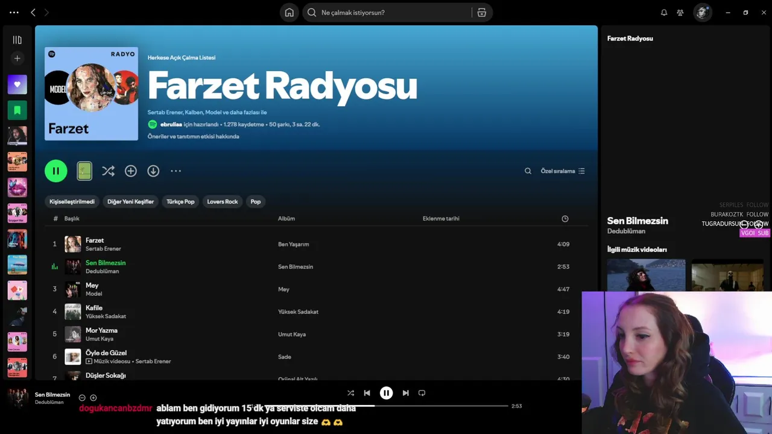The height and width of the screenshot is (434, 772).
Task: Open notifications bell
Action: [664, 12]
